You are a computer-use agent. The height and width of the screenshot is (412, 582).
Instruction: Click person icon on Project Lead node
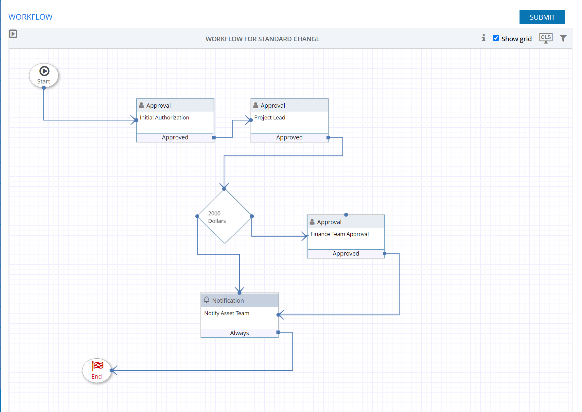click(x=256, y=105)
